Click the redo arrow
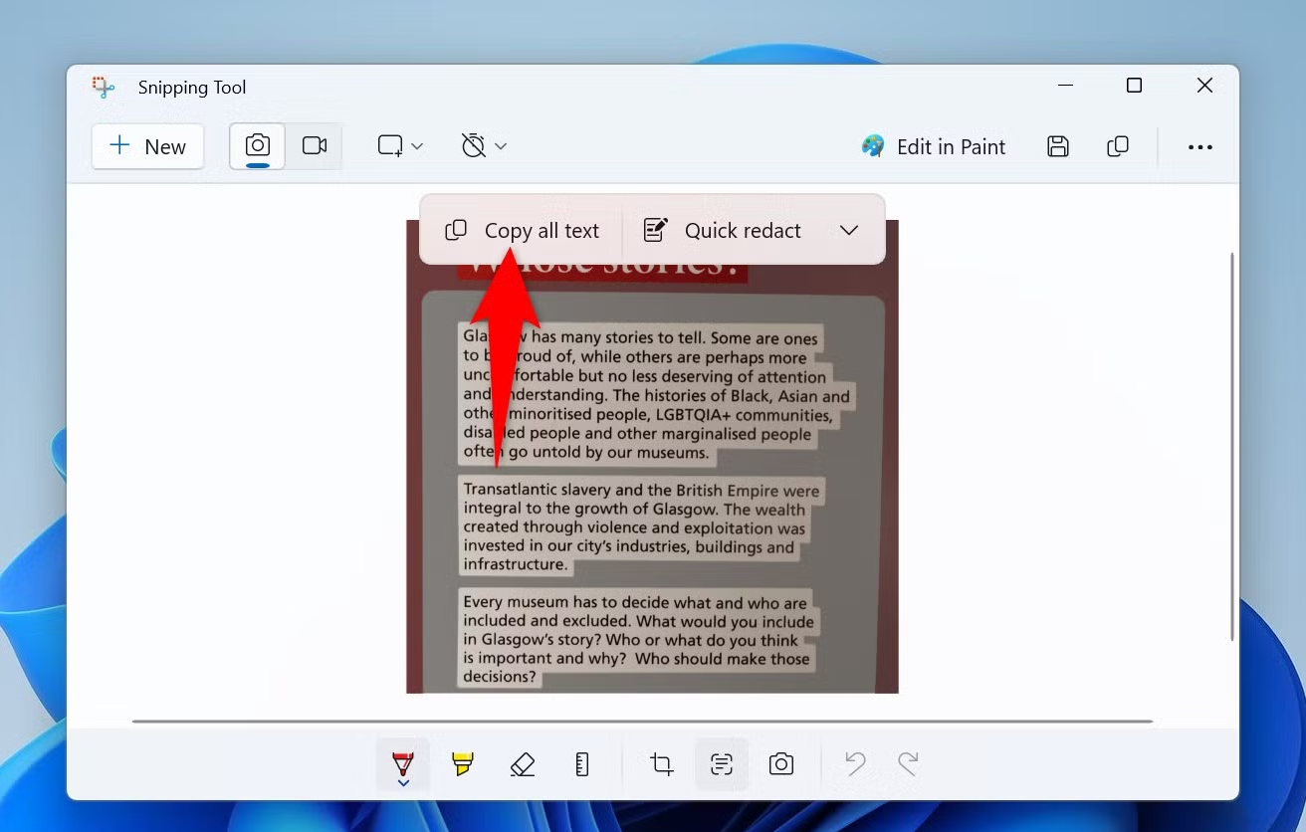Screen dimensions: 1306x832 point(908,763)
